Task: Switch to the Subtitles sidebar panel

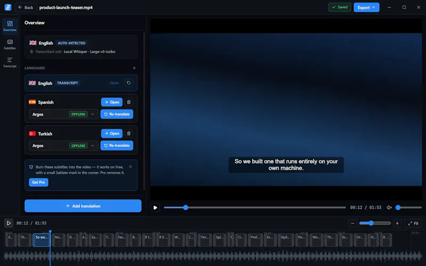Action: point(10,44)
